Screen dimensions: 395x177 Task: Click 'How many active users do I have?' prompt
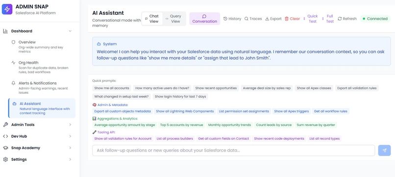[x=162, y=88]
